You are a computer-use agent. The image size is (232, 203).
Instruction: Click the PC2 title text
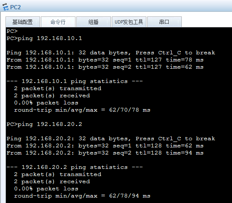[15, 7]
